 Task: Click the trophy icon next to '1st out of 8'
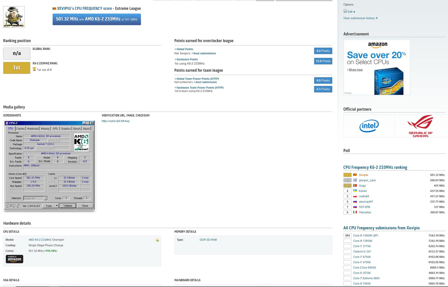[34, 69]
